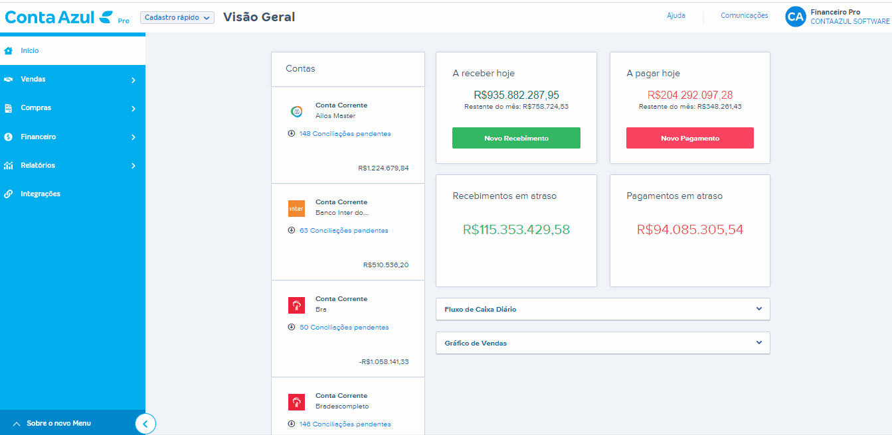Click the Recebimentos em atraso amount R$115.353.429,58
The height and width of the screenshot is (435, 892).
pyautogui.click(x=516, y=230)
